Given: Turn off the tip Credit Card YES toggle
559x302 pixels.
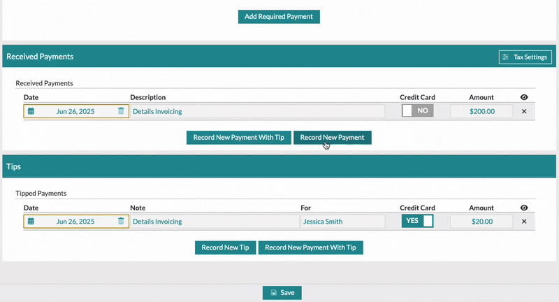Looking at the screenshot, I should tap(417, 221).
